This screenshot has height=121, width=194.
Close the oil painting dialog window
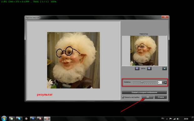(x=165, y=17)
